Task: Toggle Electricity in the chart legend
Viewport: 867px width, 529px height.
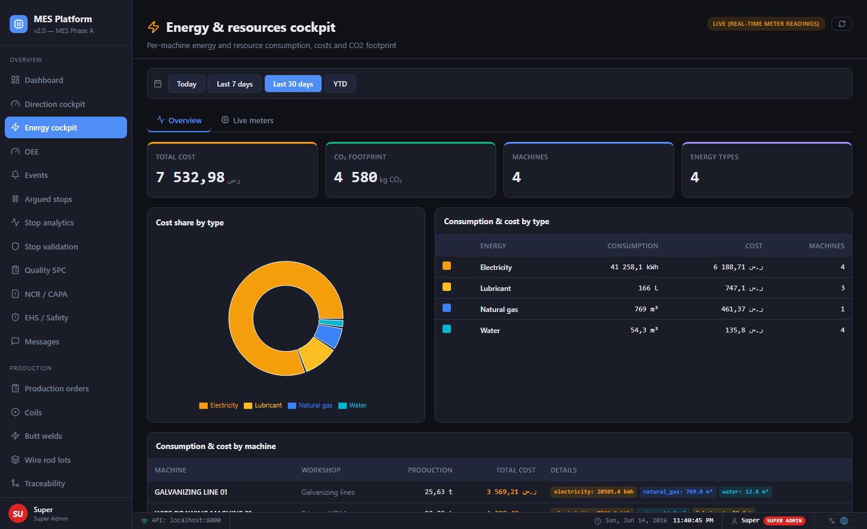Action: (x=219, y=405)
